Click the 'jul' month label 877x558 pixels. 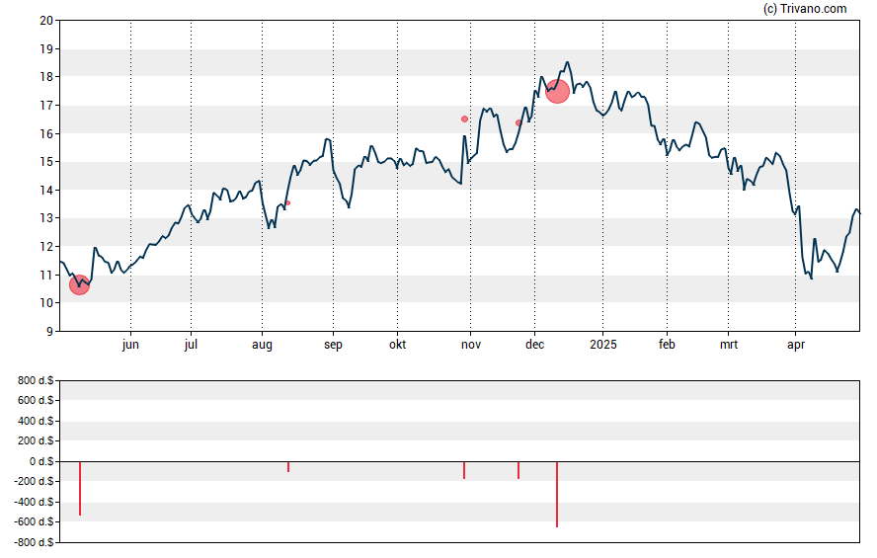[191, 345]
